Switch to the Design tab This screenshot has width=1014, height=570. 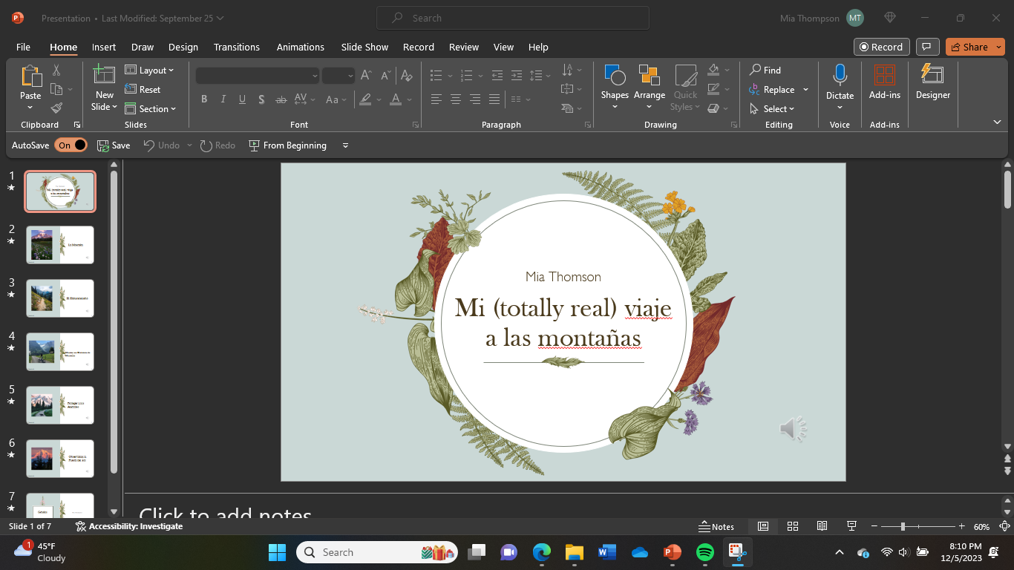pyautogui.click(x=183, y=47)
